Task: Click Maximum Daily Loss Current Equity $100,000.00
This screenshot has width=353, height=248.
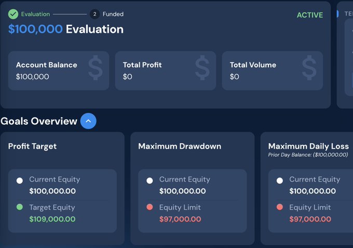Action: (313, 191)
